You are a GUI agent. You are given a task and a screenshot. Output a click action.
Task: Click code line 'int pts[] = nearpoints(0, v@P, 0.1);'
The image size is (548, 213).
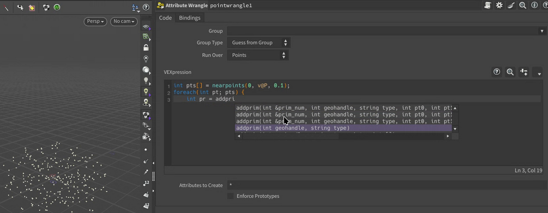coord(232,86)
